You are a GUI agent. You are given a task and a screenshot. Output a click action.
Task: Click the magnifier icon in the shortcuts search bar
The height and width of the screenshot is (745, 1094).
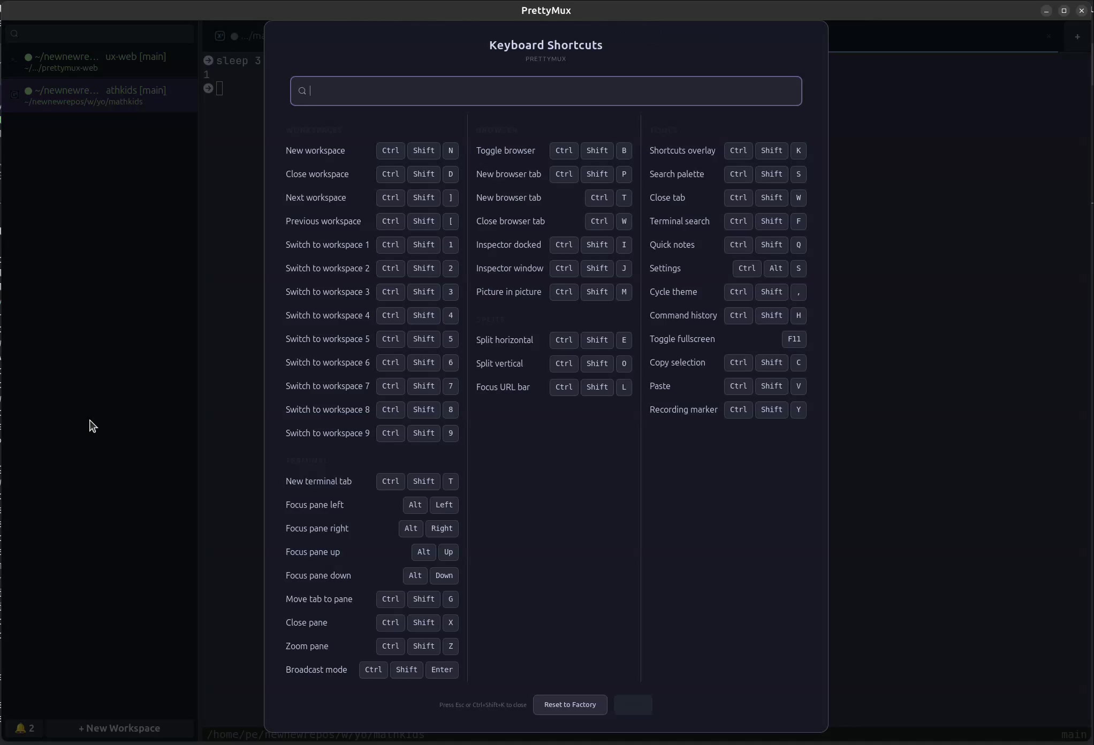302,91
